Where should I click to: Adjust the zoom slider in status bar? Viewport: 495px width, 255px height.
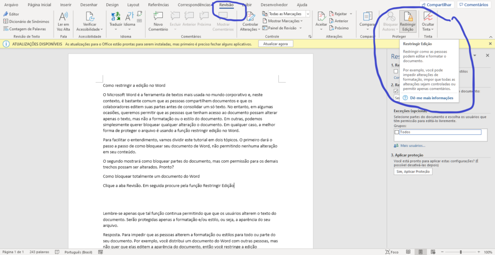(461, 252)
